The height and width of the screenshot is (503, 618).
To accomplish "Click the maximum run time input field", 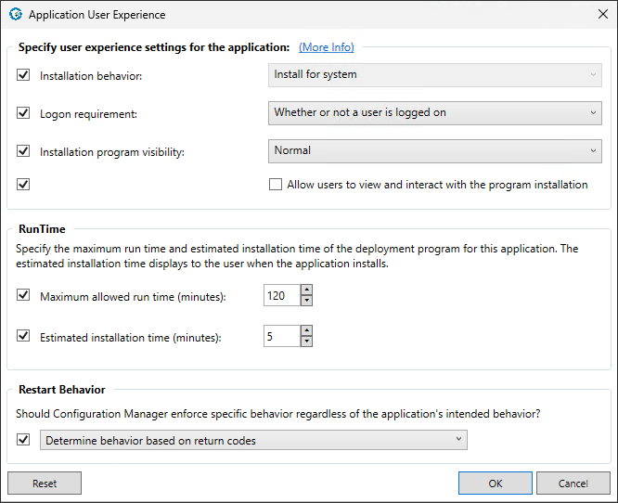I will click(x=281, y=296).
